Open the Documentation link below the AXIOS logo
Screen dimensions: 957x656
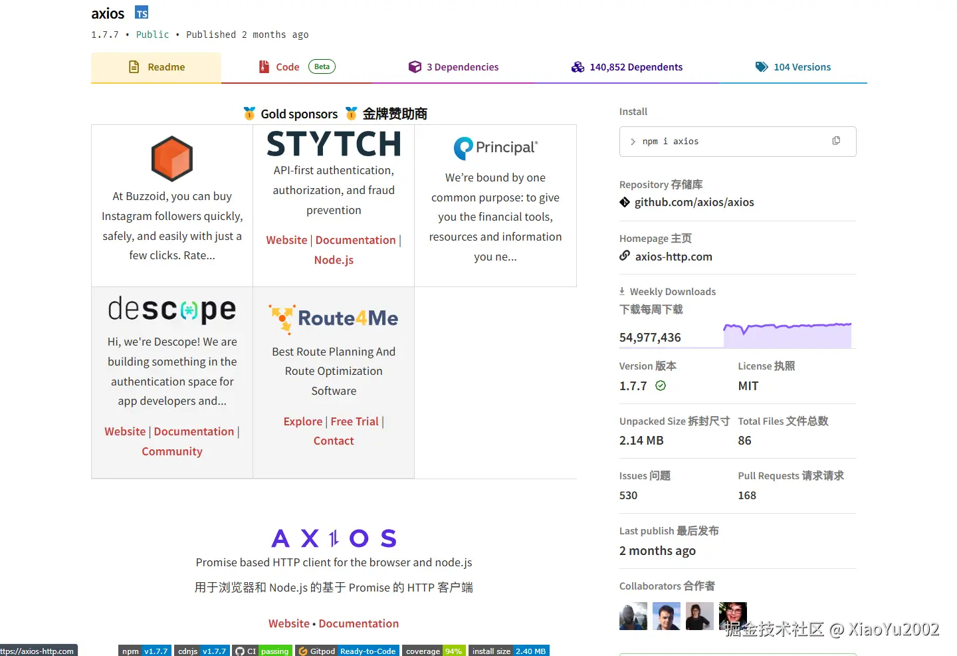pos(359,623)
